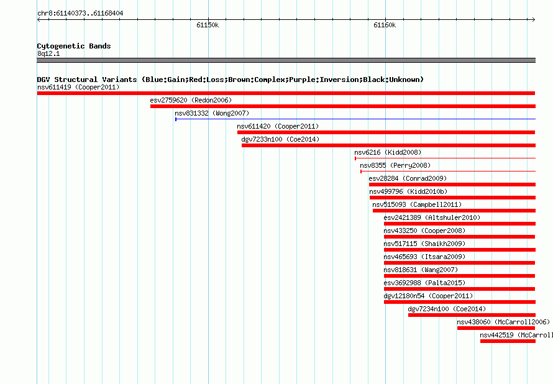Screen dimensions: 553x384
Task: Click the red bar under dgv7233n100
Action: [x=388, y=145]
